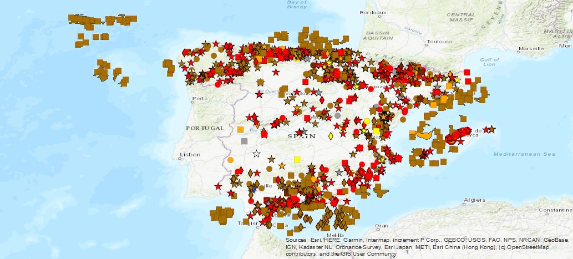Click the Toulouse city label
Screen dimensions: 573x259
(440, 42)
